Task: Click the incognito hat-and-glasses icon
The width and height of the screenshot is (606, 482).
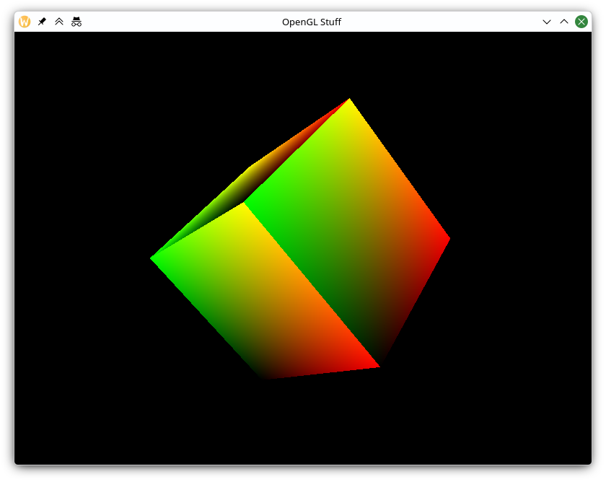Action: [76, 22]
